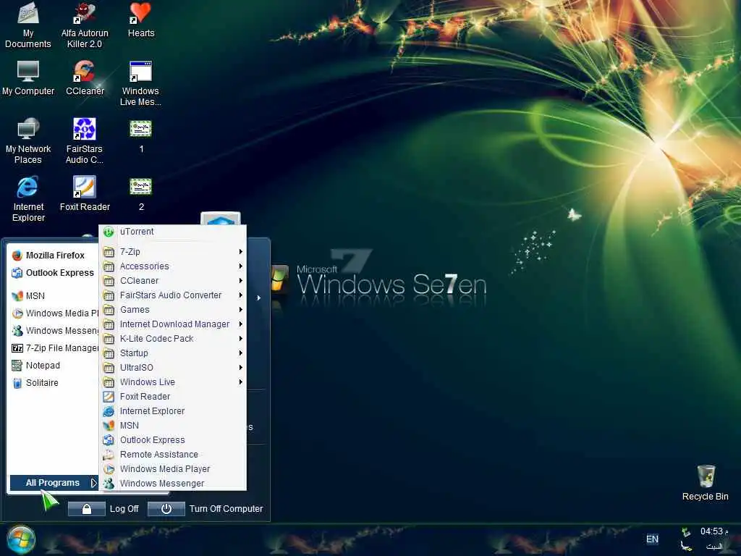Expand the UltraISO program folder
This screenshot has height=556, width=741.
[x=173, y=367]
